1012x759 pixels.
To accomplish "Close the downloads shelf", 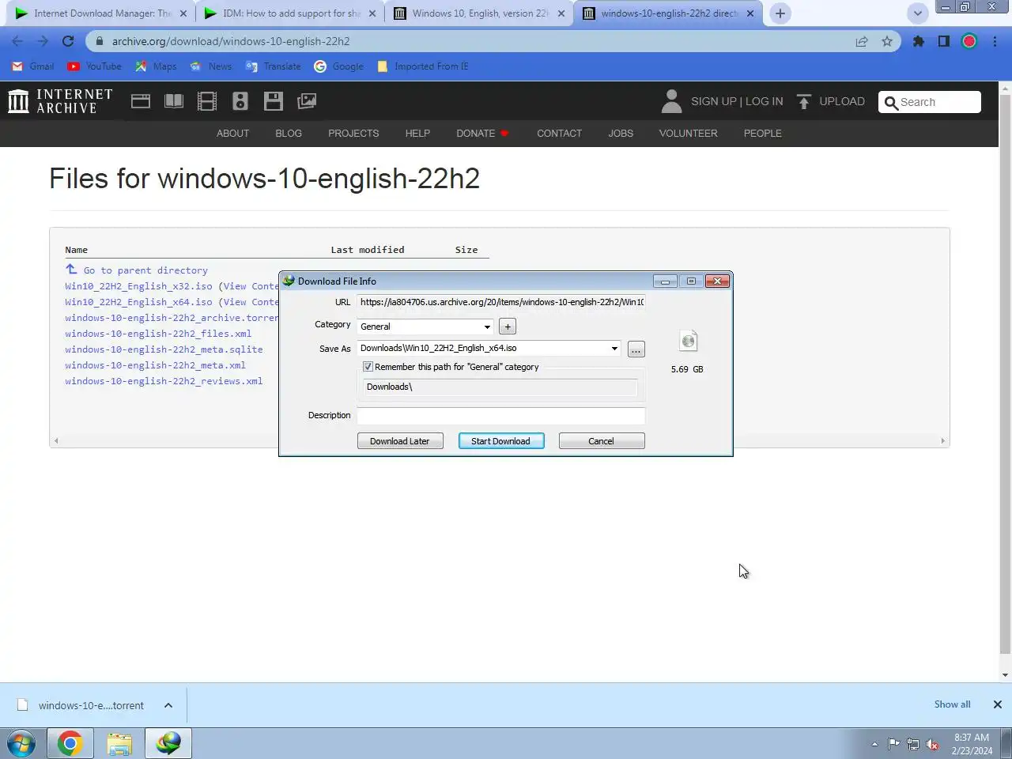I will point(998,704).
